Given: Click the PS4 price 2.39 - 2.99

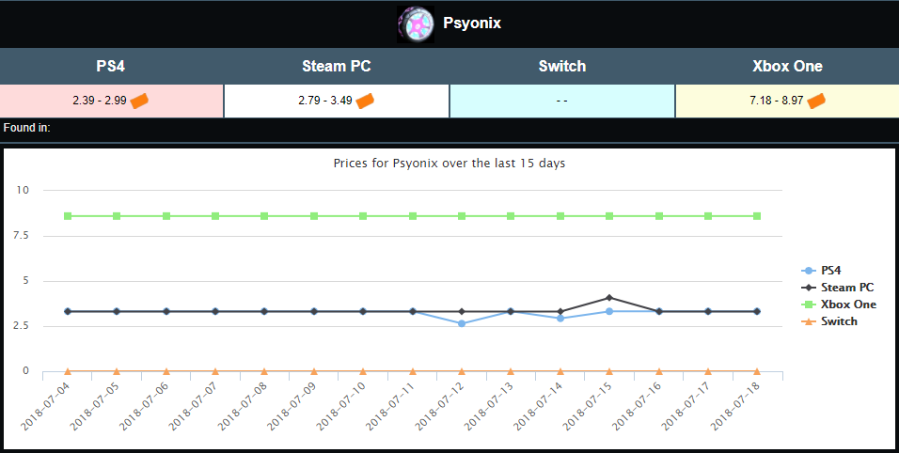Looking at the screenshot, I should pyautogui.click(x=100, y=101).
